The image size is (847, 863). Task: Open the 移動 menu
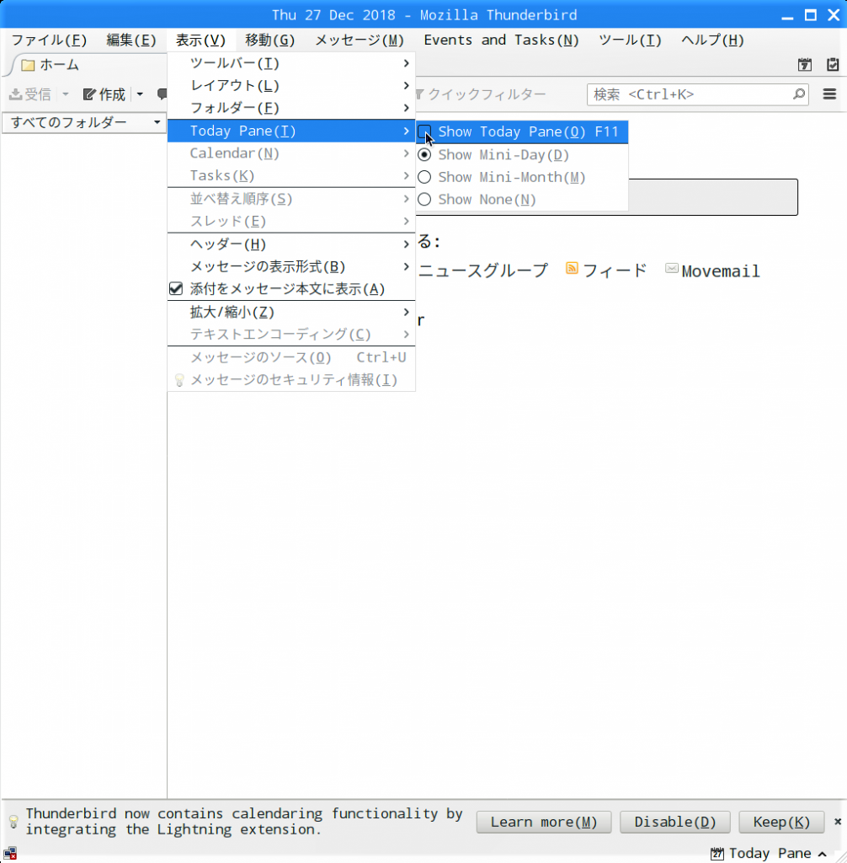coord(269,40)
